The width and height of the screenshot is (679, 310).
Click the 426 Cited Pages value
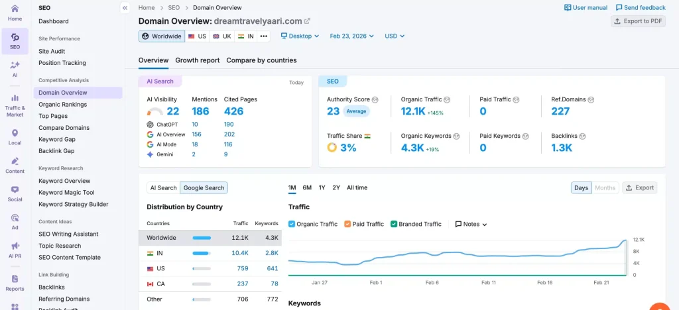[234, 111]
